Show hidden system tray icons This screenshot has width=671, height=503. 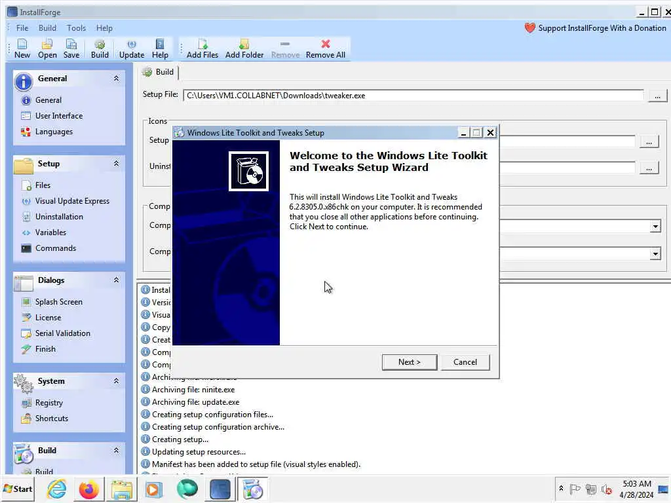point(561,489)
